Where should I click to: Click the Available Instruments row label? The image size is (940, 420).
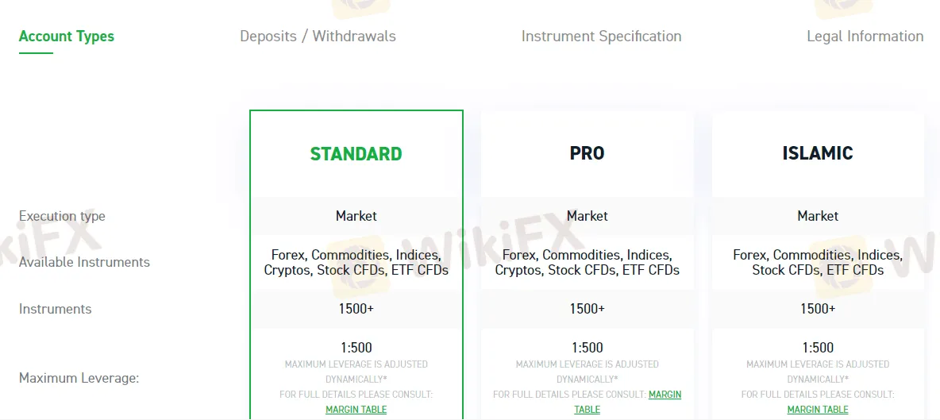pos(84,263)
